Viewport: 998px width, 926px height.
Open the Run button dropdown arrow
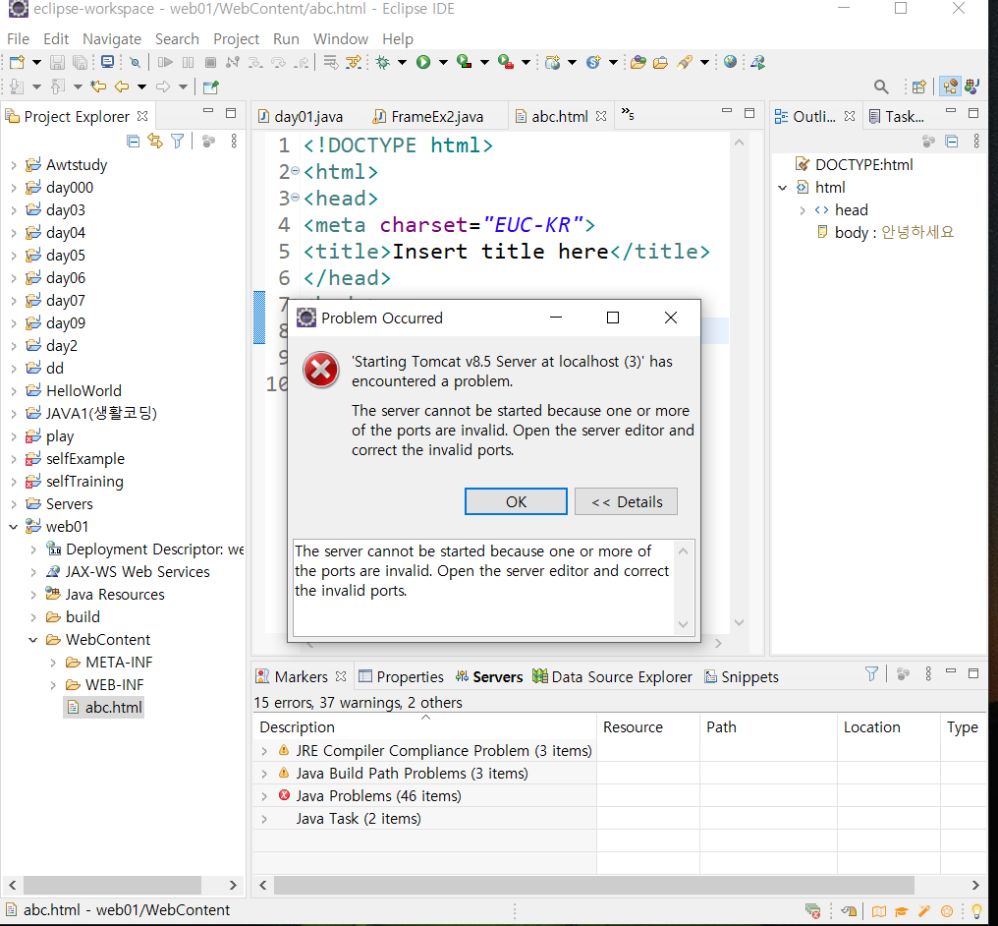click(444, 62)
